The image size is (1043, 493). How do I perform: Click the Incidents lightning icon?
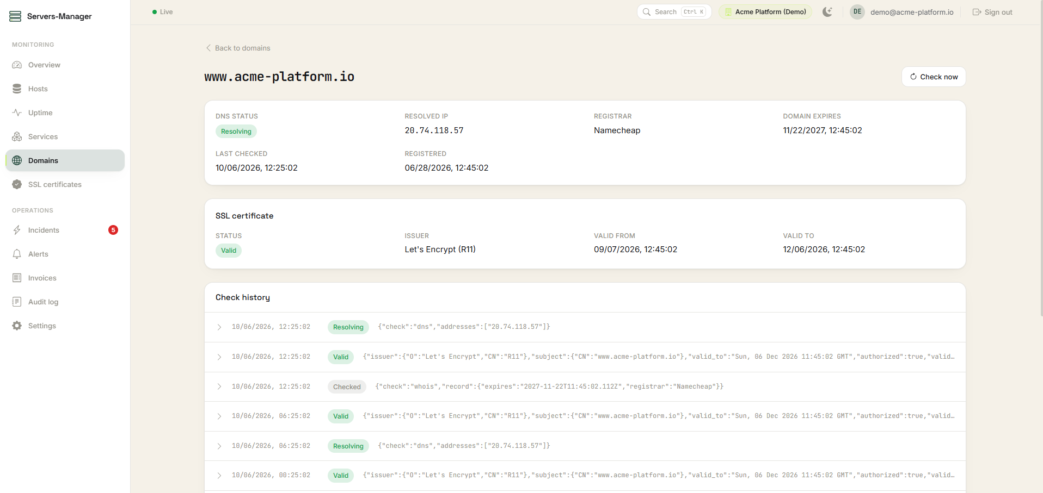point(17,230)
